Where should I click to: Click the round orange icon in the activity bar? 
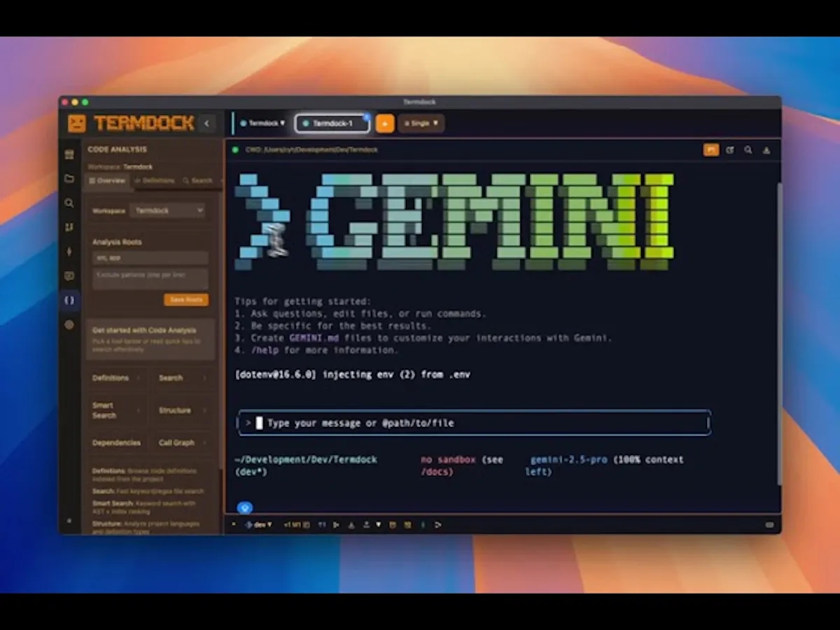(69, 325)
